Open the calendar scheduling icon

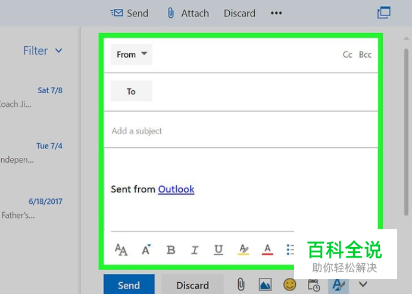click(314, 285)
